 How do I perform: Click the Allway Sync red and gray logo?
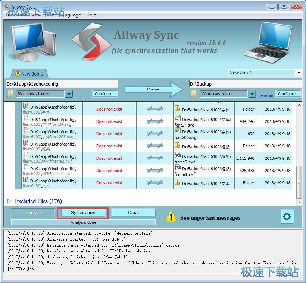(91, 41)
